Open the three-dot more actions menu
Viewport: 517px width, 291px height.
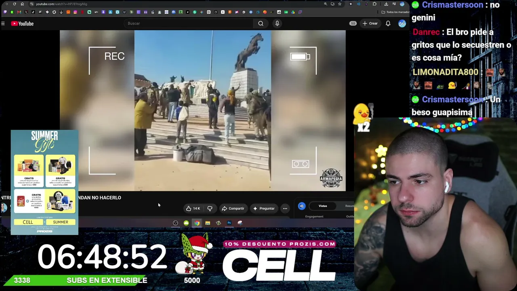[x=285, y=209]
